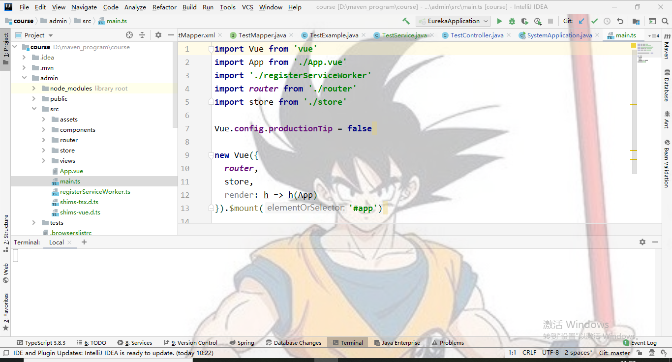672x362 pixels.
Task: Switch to SystemApplication.java editor tab
Action: pos(559,35)
